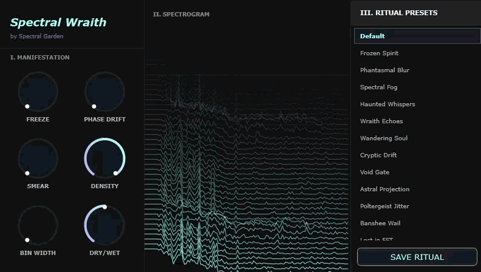Viewport: 481px width, 272px height.
Task: Adjust the PHASE DRIFT knob
Action: (x=104, y=92)
